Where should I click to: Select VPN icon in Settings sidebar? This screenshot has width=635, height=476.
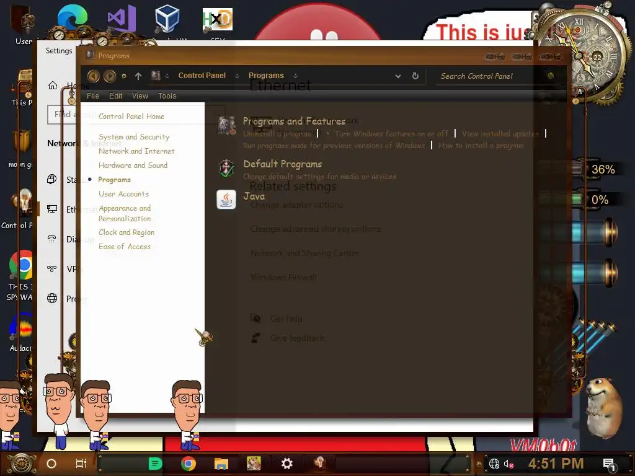tap(52, 268)
